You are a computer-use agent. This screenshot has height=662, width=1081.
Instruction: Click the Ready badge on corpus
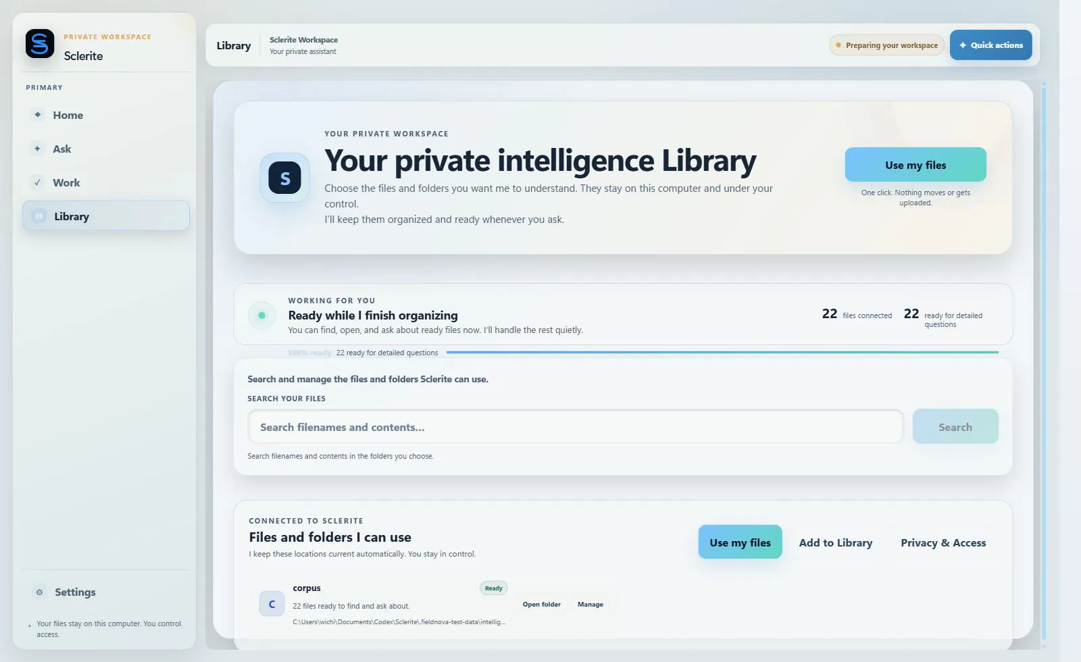click(494, 588)
